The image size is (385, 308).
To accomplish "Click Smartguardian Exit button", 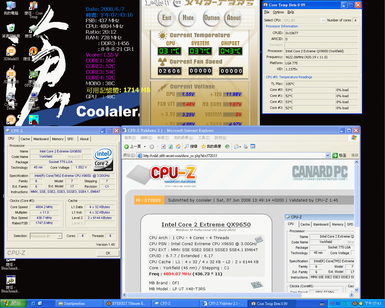I will coord(167,18).
